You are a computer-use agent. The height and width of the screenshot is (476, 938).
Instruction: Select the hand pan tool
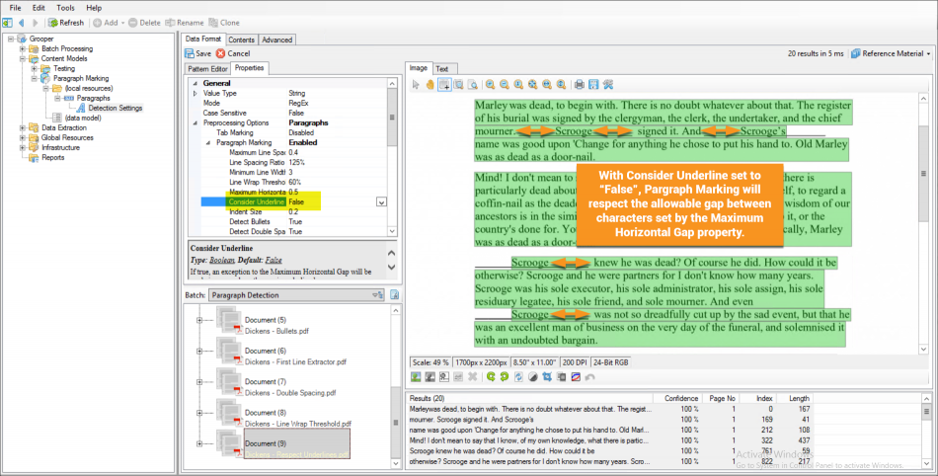[430, 85]
